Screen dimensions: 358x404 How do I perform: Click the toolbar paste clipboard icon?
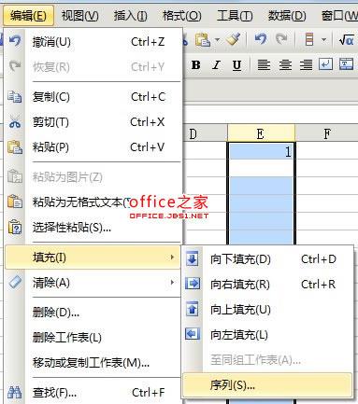[203, 39]
